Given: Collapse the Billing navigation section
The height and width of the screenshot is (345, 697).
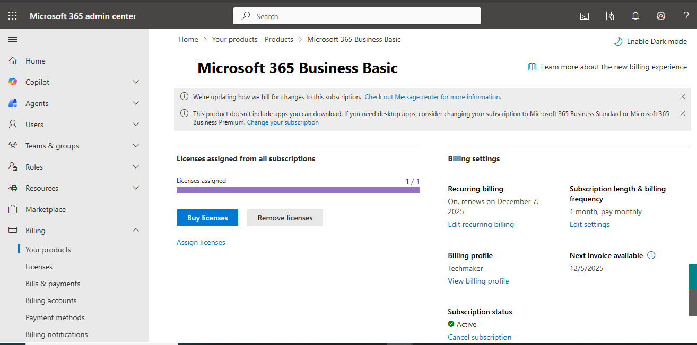Looking at the screenshot, I should pyautogui.click(x=136, y=231).
